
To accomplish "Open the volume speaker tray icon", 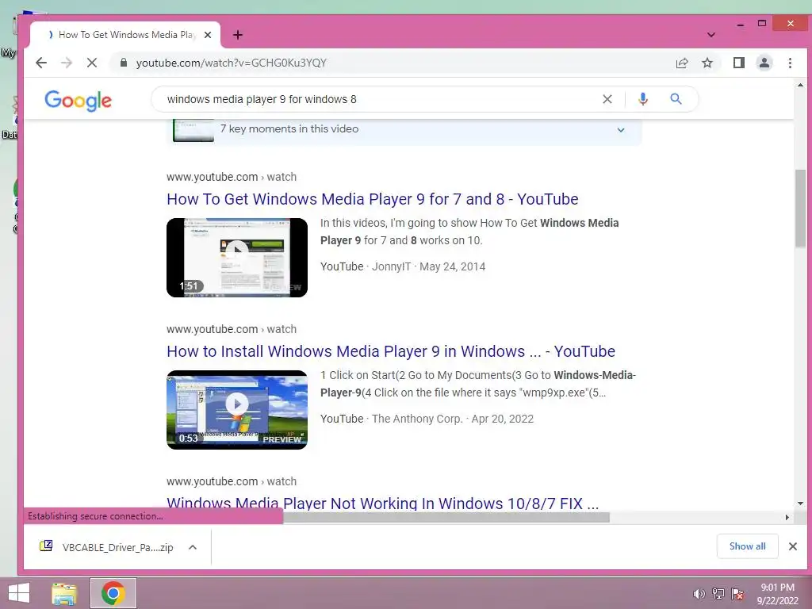I will click(x=699, y=594).
